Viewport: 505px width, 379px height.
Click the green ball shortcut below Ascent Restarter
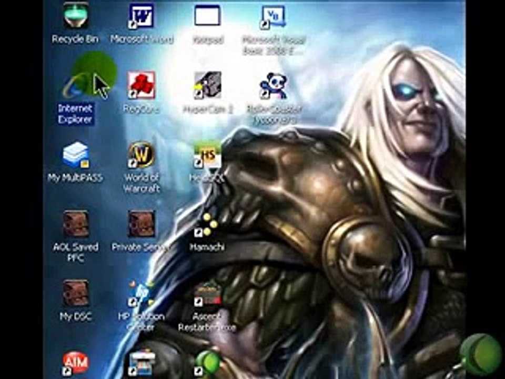pyautogui.click(x=207, y=363)
